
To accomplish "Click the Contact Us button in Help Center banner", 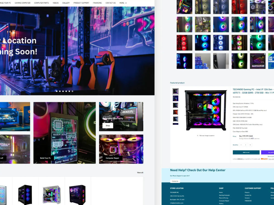I will click(175, 181).
